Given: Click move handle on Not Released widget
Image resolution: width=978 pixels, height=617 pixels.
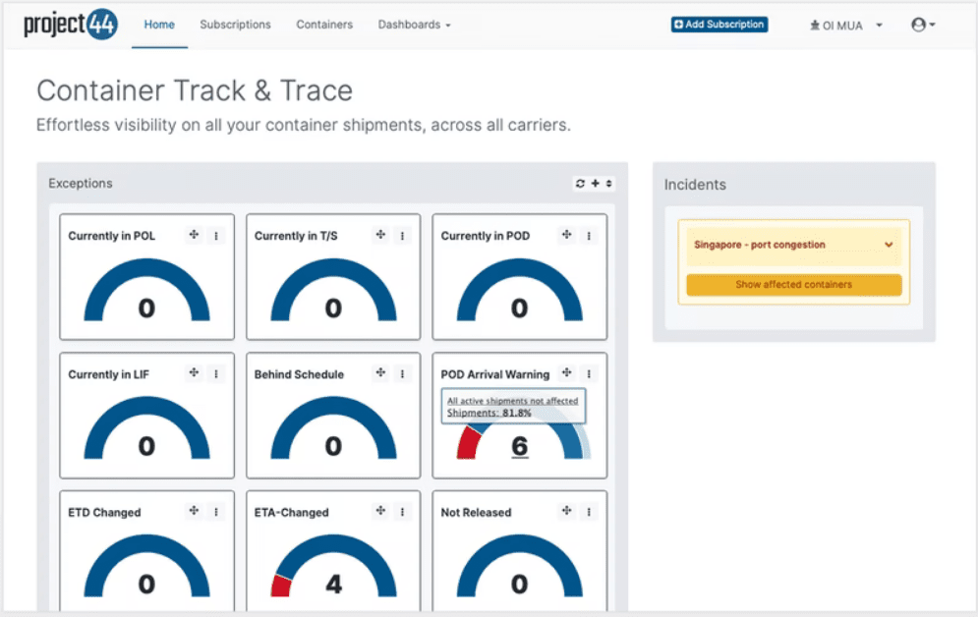Looking at the screenshot, I should pyautogui.click(x=567, y=511).
